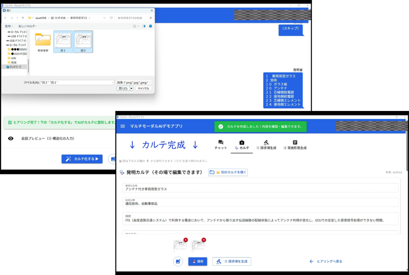
Task: Open the hamburger menu in マルチモーダルAIデモアプリ header
Action: 123,126
